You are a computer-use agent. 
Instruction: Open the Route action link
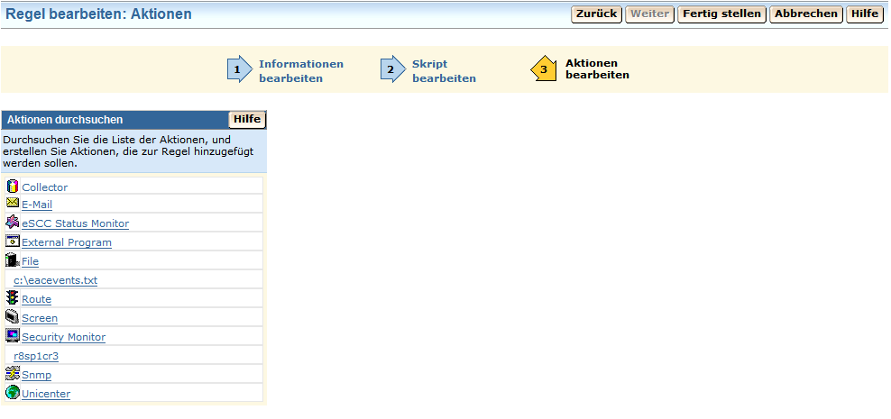coord(36,299)
